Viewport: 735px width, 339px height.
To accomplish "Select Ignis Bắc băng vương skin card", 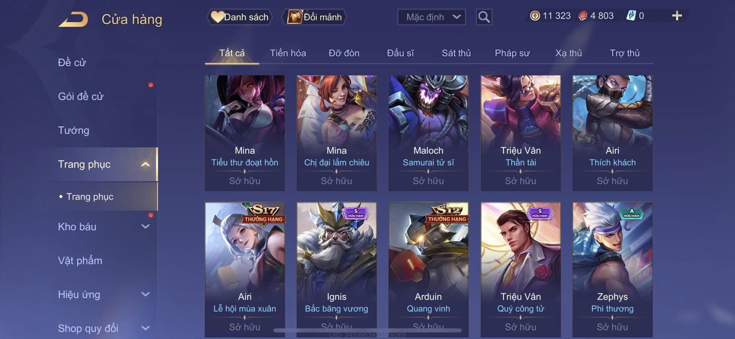I will coord(337,269).
